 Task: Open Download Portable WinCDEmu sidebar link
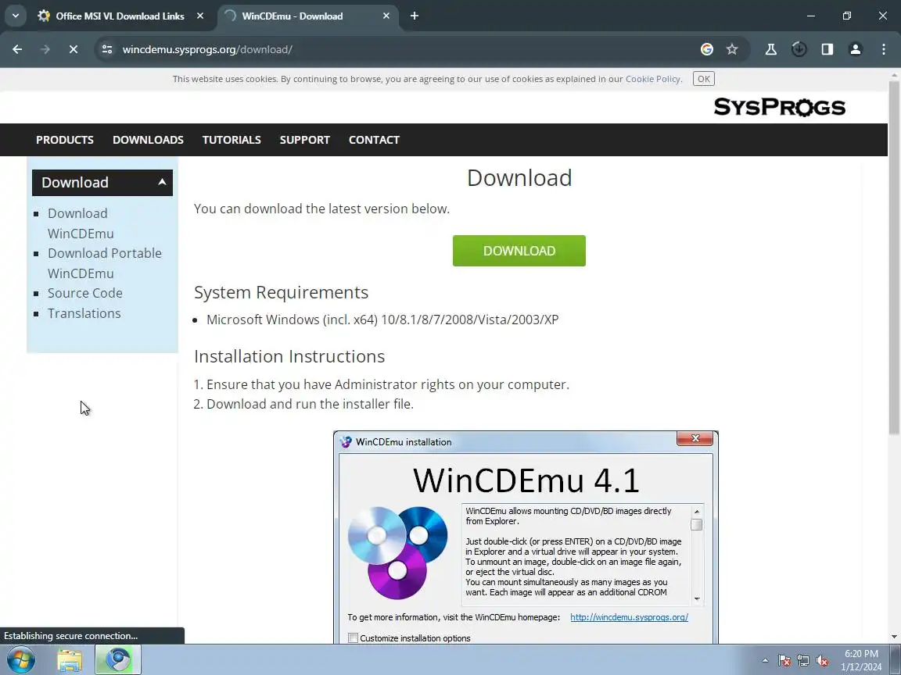coord(105,262)
